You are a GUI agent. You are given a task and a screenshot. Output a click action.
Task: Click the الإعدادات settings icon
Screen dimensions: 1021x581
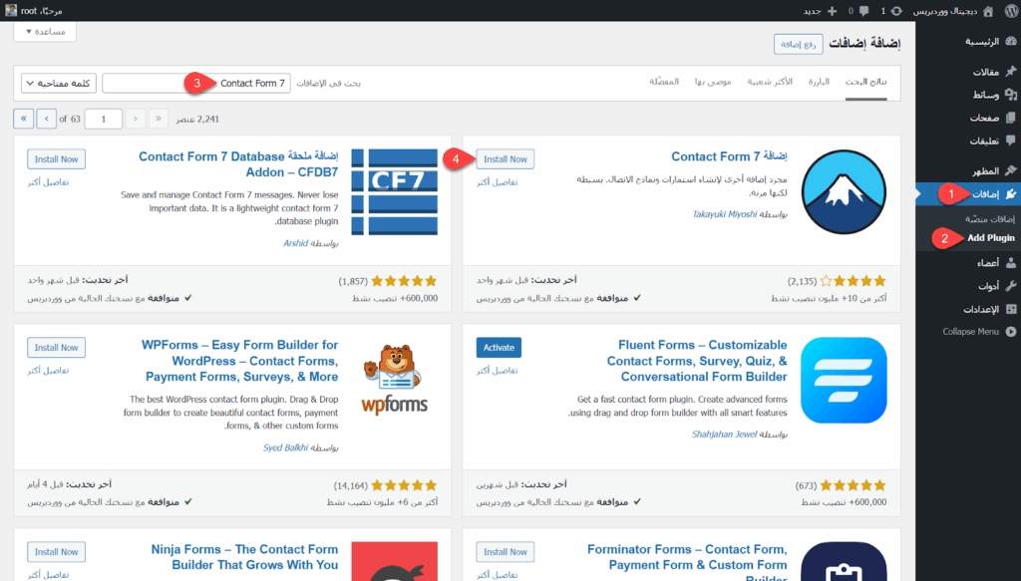1011,309
